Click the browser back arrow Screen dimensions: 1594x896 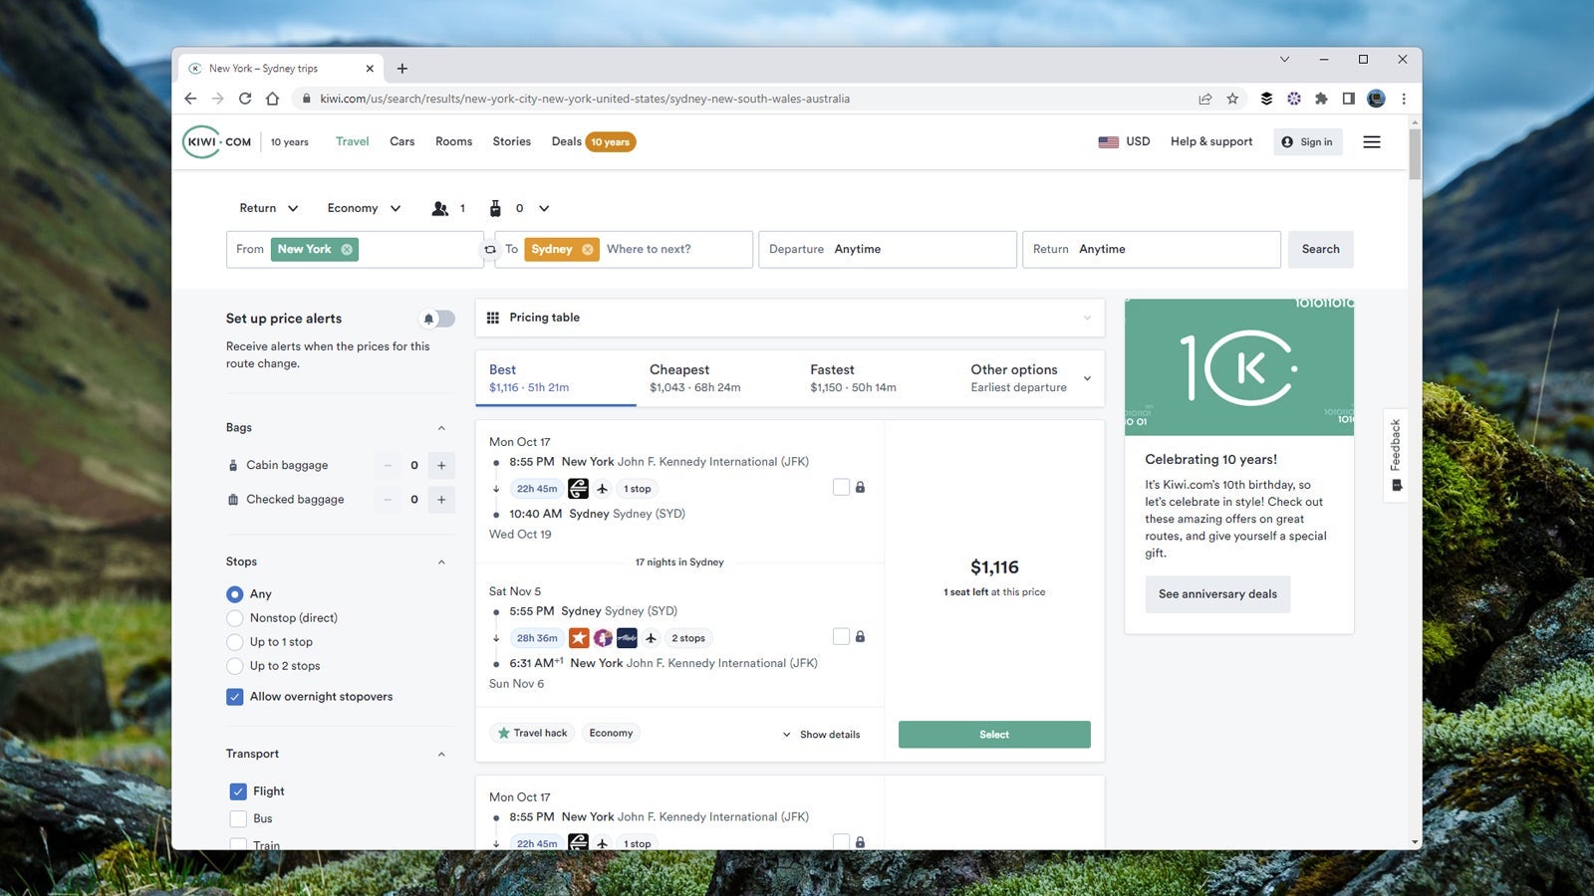190,99
